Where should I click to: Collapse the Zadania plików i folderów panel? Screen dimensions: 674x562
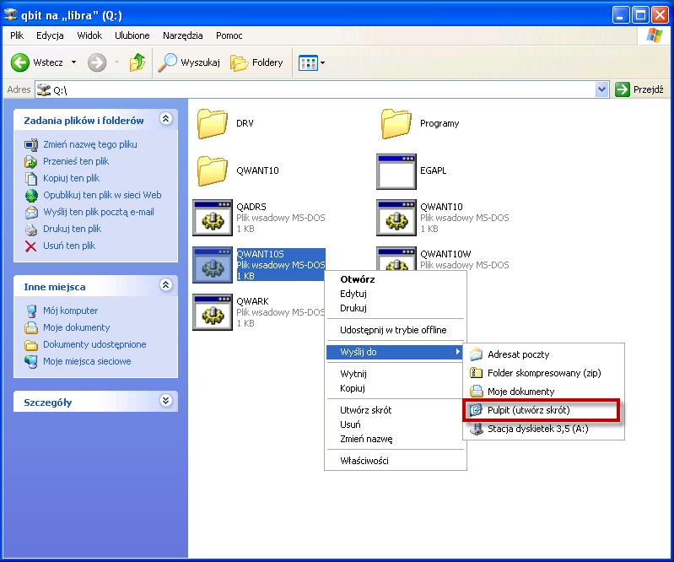pos(166,118)
